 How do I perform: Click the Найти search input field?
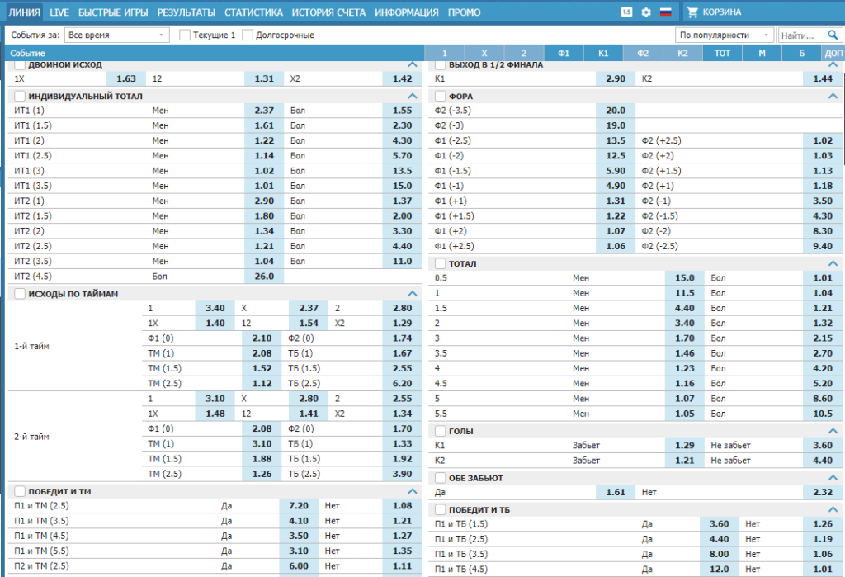[x=800, y=35]
